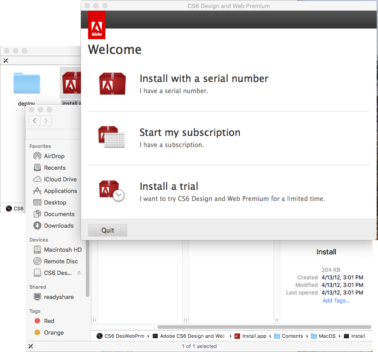
Task: Click the Adobe logo in installer header
Action: (x=97, y=25)
